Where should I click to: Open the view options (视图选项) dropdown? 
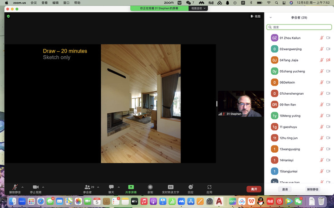[198, 8]
